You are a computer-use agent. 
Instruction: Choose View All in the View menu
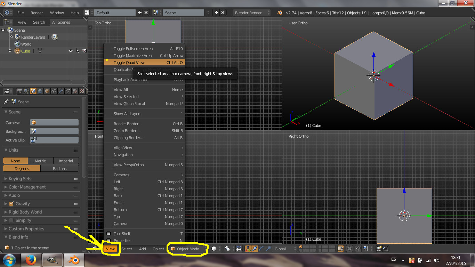(x=144, y=90)
